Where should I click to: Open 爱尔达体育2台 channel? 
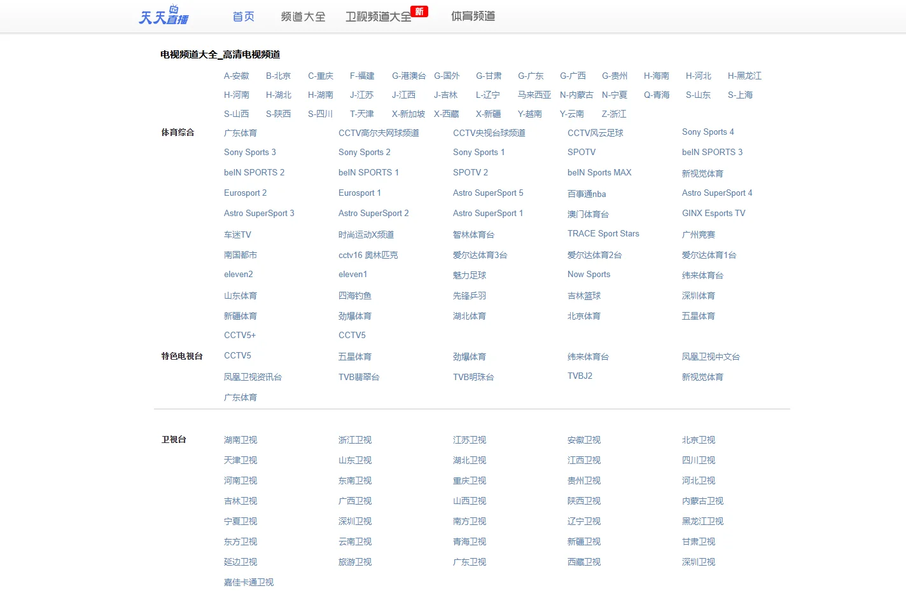[x=595, y=255]
